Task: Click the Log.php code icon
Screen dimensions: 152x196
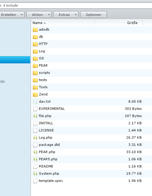Action: (x=35, y=138)
